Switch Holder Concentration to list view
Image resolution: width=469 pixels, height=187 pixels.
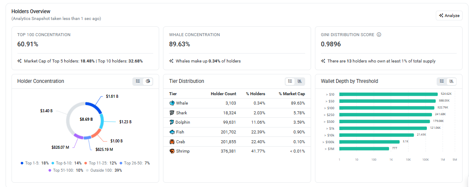click(x=138, y=81)
